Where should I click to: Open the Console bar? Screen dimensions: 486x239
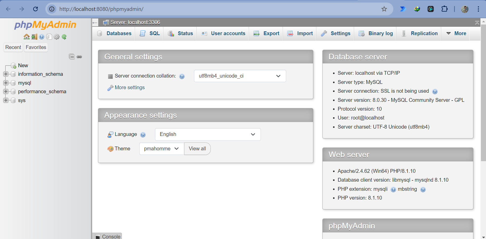click(x=108, y=236)
